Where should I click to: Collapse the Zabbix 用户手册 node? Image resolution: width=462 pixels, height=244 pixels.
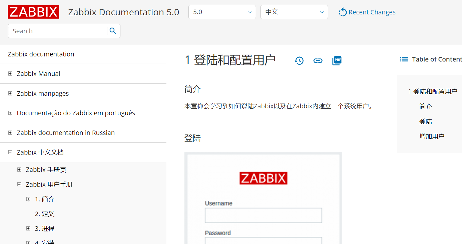pyautogui.click(x=19, y=184)
